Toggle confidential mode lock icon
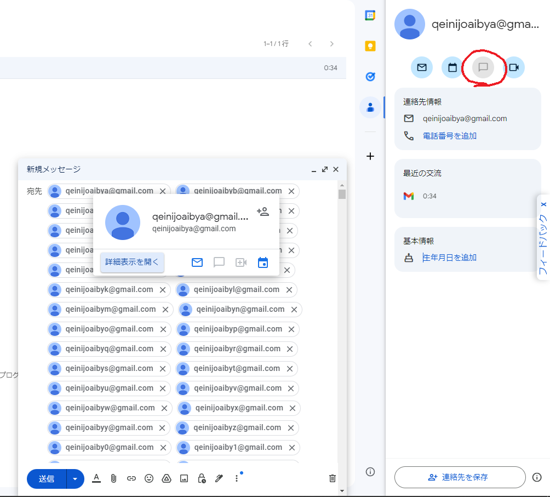Viewport: 550px width, 497px height. click(202, 478)
